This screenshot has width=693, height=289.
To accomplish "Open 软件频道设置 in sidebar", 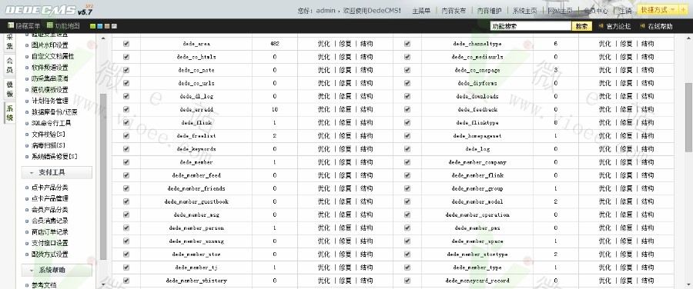I will 50,68.
